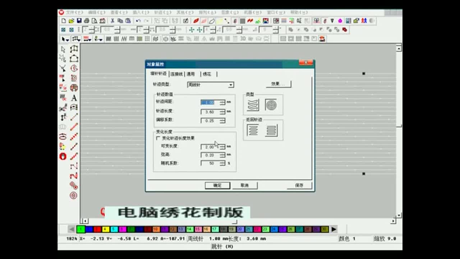Click the open folder icon in toolbar

71,21
